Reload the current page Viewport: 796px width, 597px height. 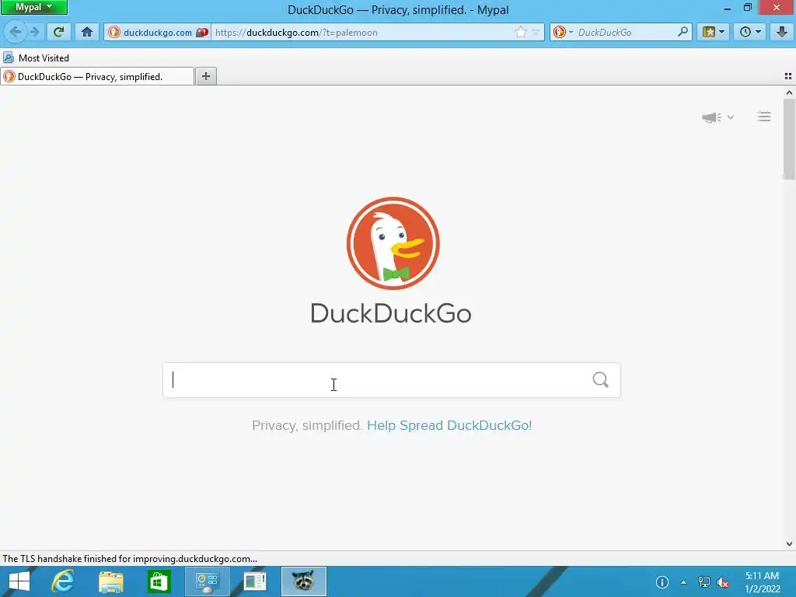pos(59,32)
